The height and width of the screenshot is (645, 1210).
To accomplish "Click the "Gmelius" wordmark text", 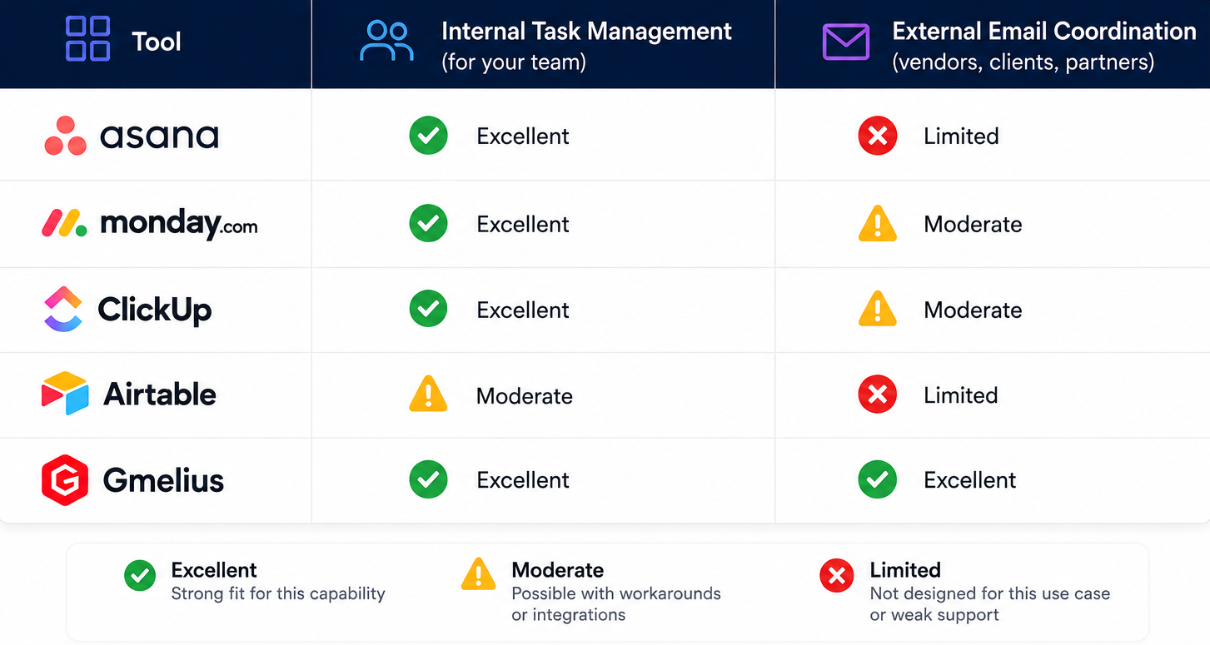I will [x=164, y=480].
